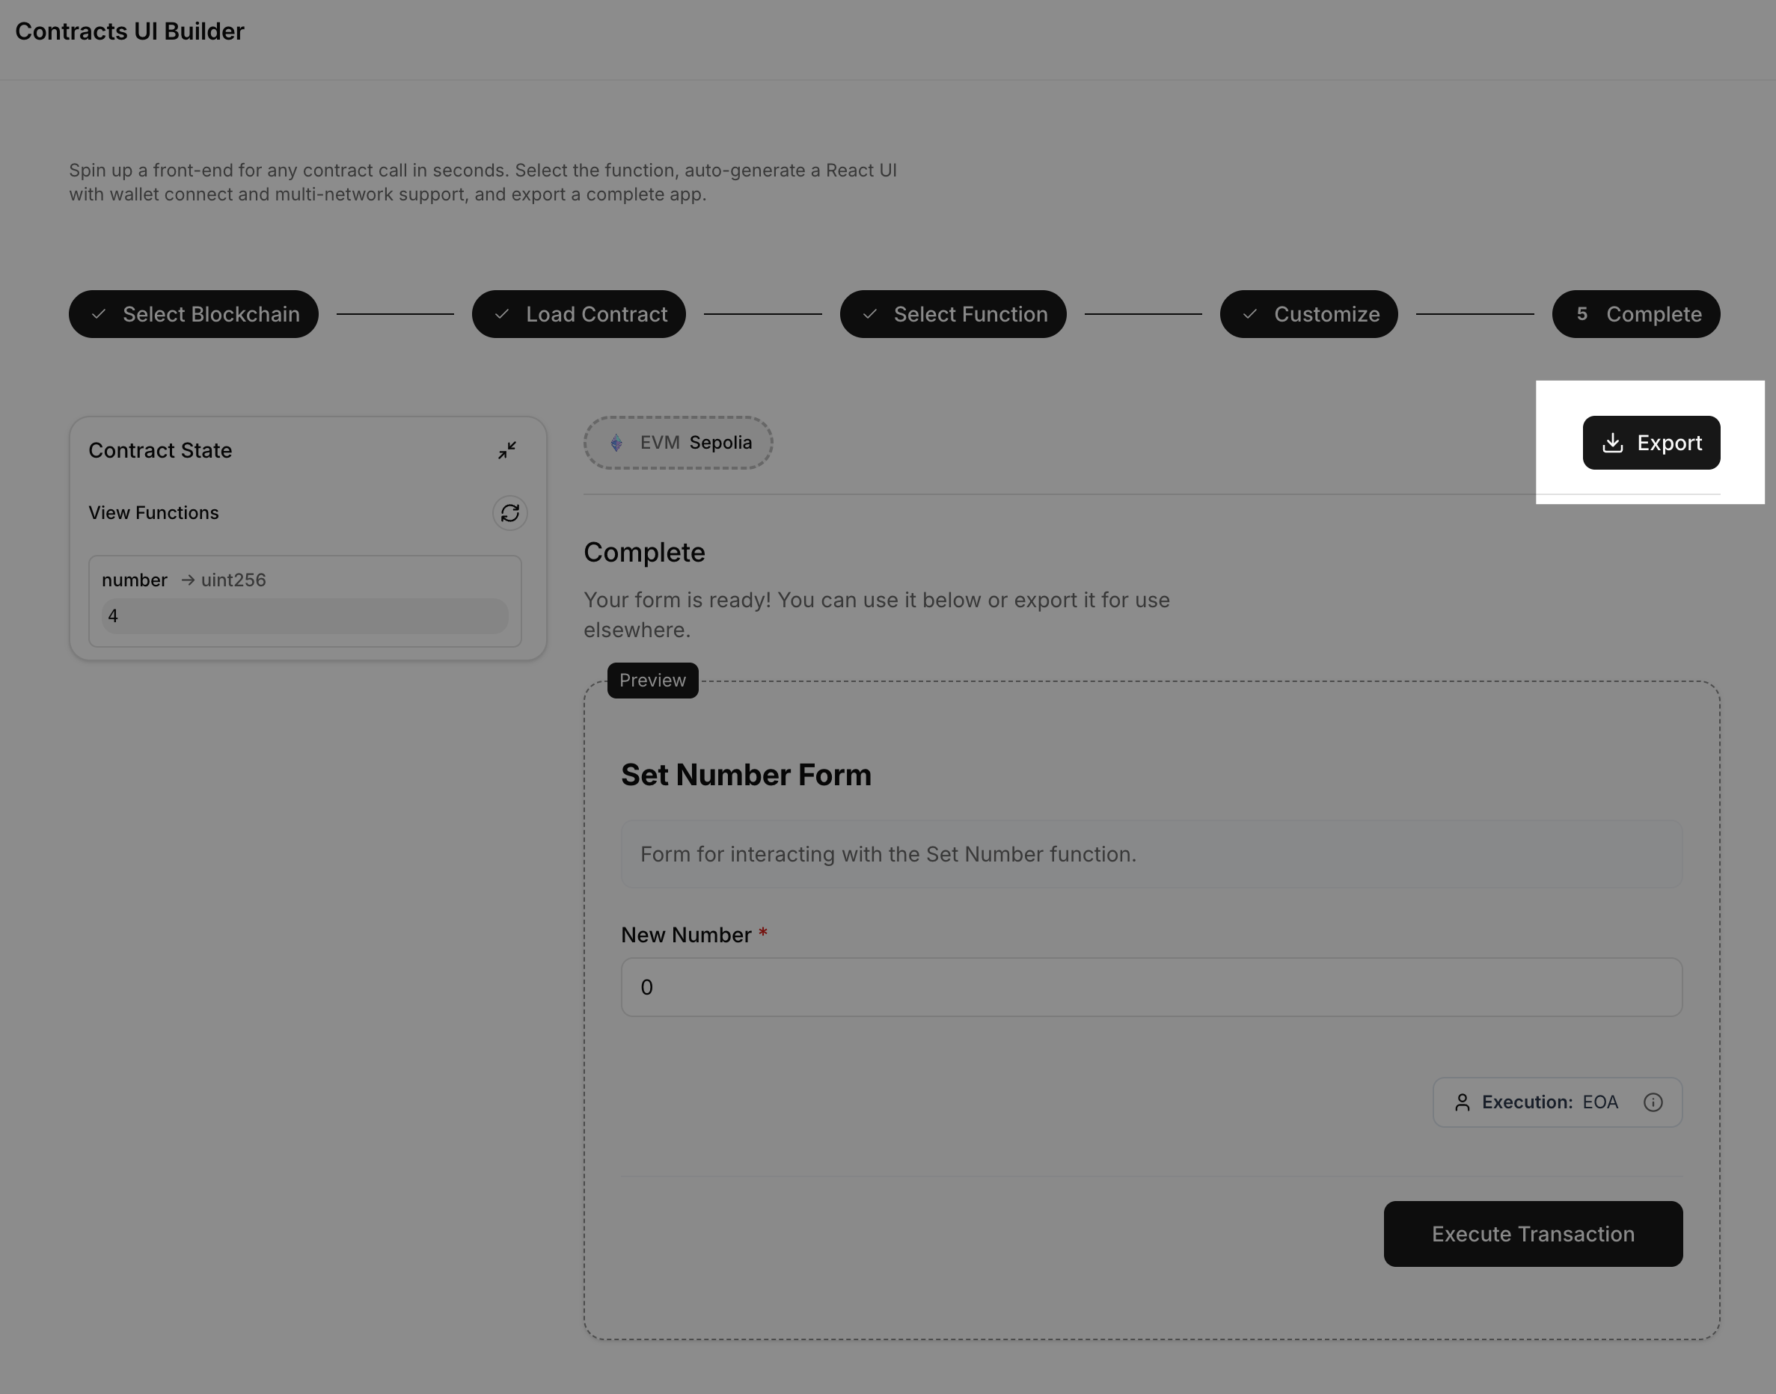Click the checkmark on the Select Blockchain step
Screen dimensions: 1776x1394
[99, 313]
